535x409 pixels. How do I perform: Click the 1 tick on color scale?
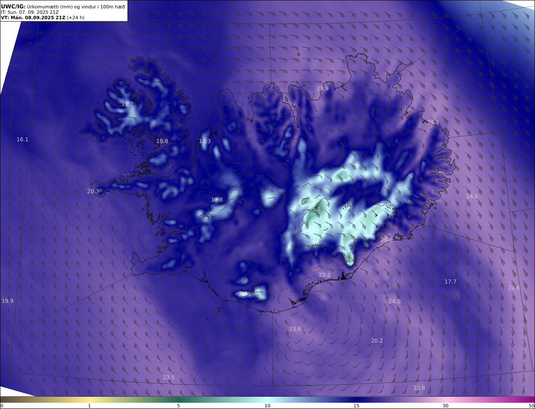pyautogui.click(x=89, y=406)
